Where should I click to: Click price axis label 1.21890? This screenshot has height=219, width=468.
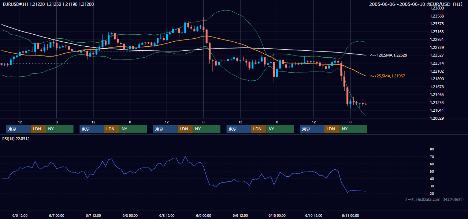click(437, 79)
